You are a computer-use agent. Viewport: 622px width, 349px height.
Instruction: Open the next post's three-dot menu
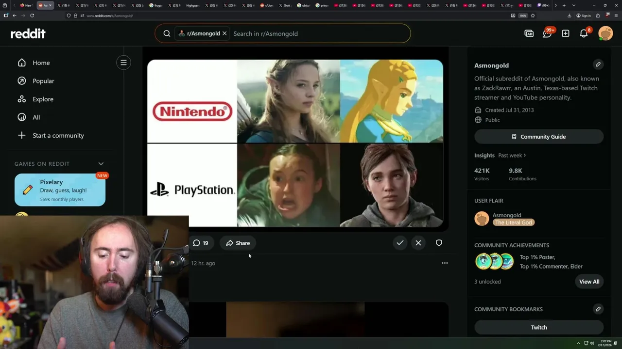pos(445,263)
